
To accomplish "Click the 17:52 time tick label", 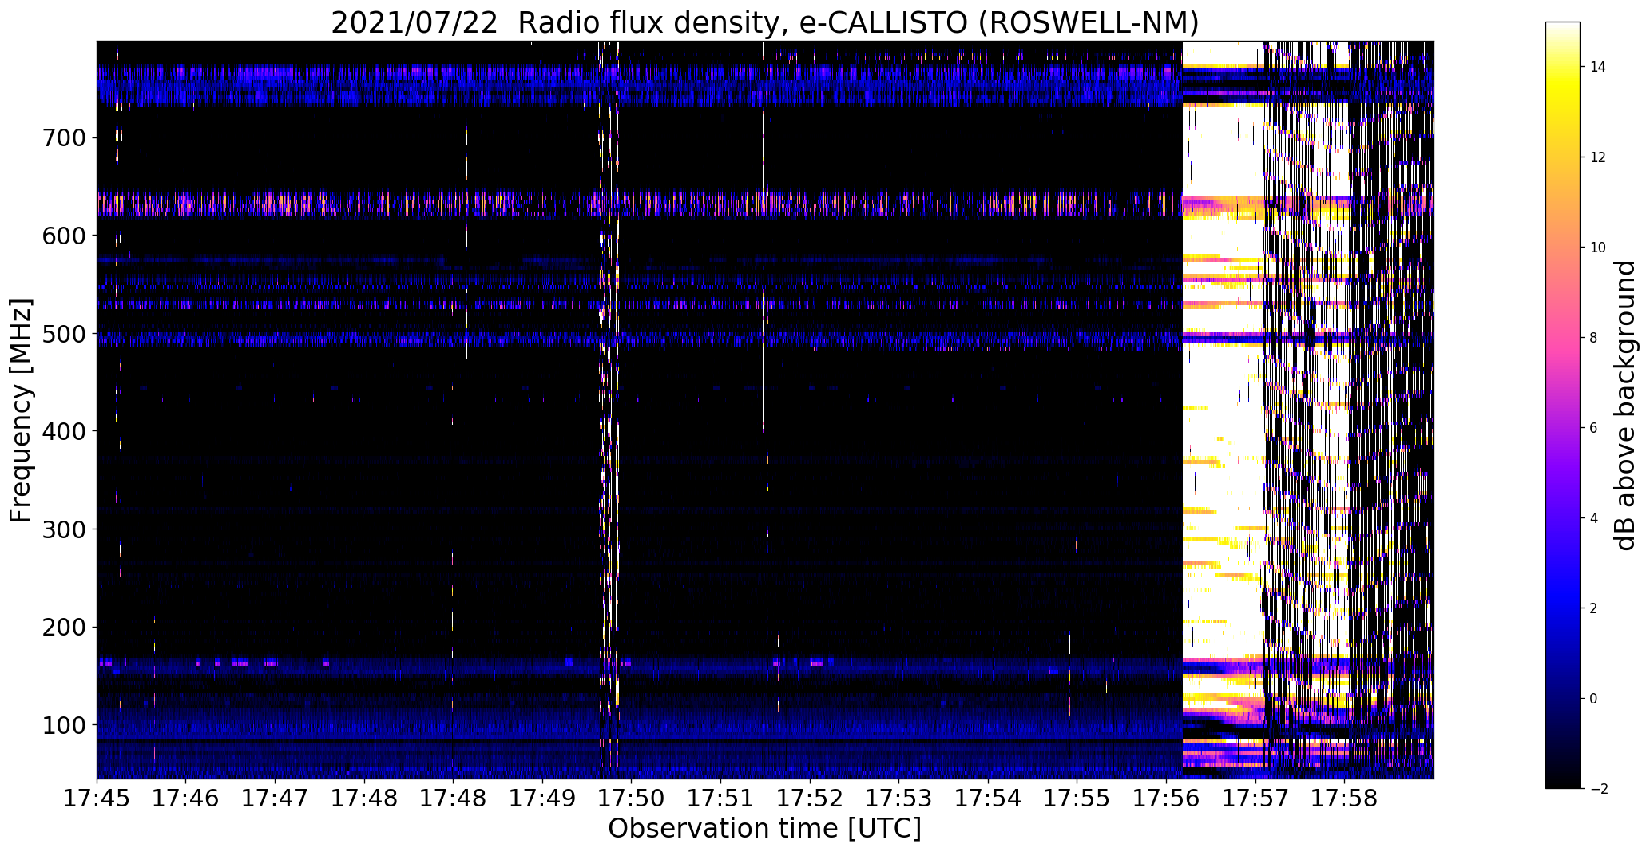I will coord(810,798).
